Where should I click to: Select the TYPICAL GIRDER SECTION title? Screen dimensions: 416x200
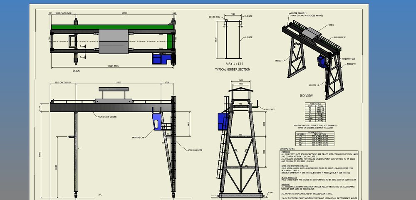(x=232, y=69)
